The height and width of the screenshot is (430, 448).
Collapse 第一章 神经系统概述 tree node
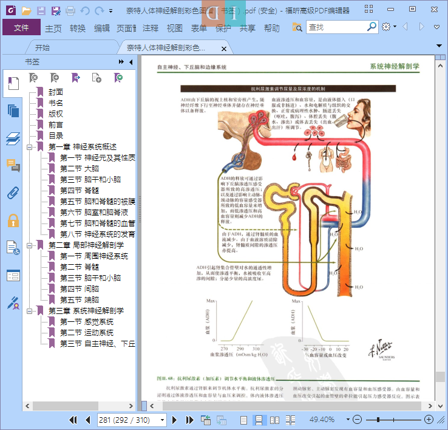coord(29,147)
